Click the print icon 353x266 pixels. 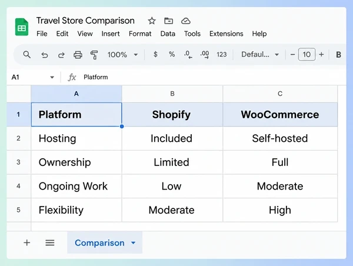tap(78, 55)
